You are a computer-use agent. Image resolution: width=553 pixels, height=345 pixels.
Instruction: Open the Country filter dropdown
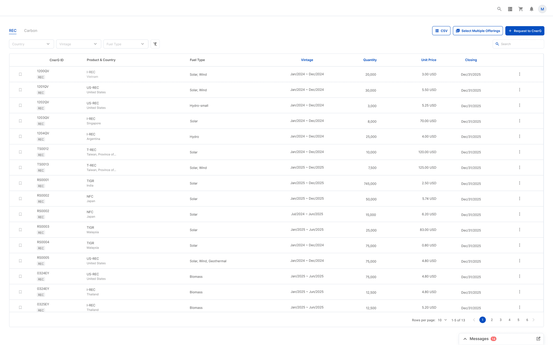point(31,44)
